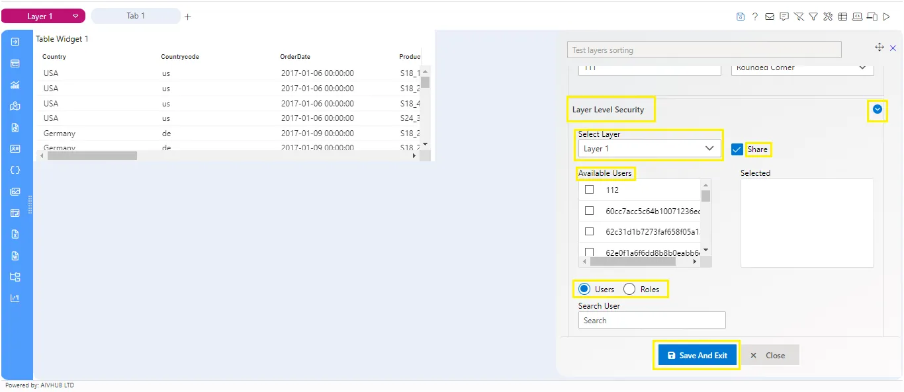Select the sidebar map widget icon
This screenshot has width=904, height=392.
point(15,106)
